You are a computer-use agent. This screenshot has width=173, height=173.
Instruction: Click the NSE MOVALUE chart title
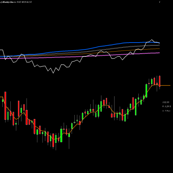pyautogui.click(x=24, y=2)
